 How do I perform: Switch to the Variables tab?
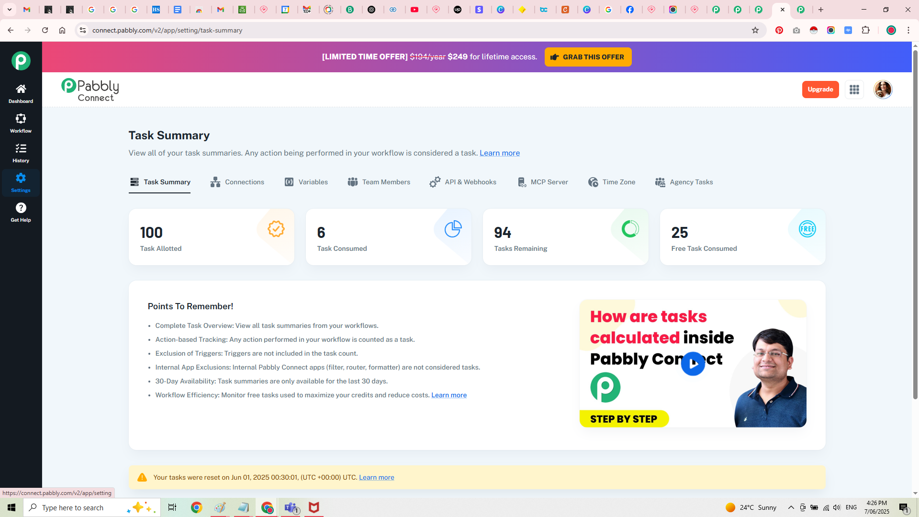(x=306, y=182)
